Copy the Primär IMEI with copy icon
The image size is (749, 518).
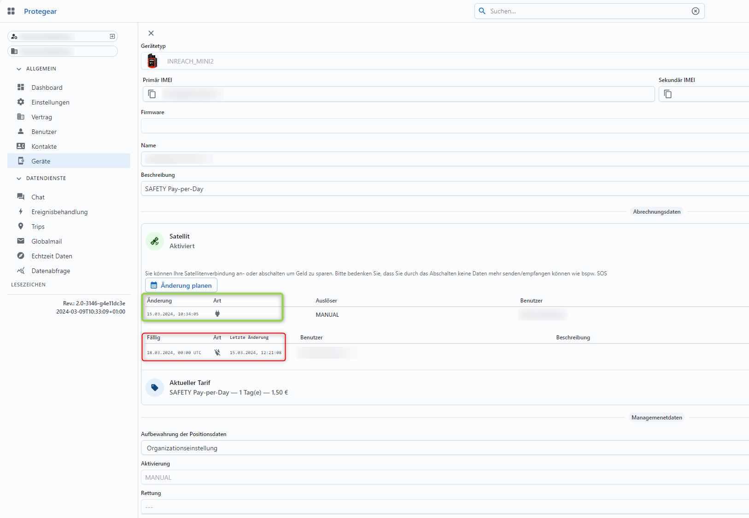pos(152,94)
